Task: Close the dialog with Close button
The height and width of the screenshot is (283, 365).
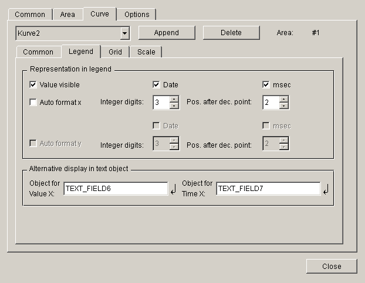Action: pos(331,266)
